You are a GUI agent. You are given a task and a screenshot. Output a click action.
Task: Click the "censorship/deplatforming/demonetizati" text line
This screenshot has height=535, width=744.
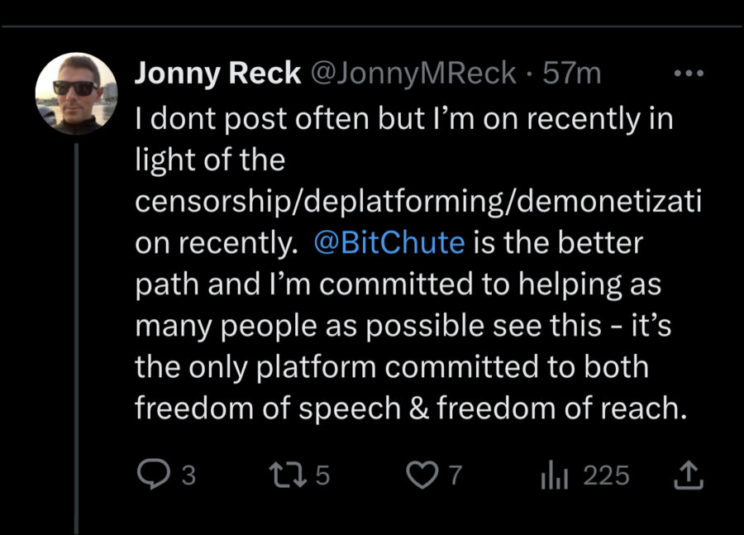(417, 202)
